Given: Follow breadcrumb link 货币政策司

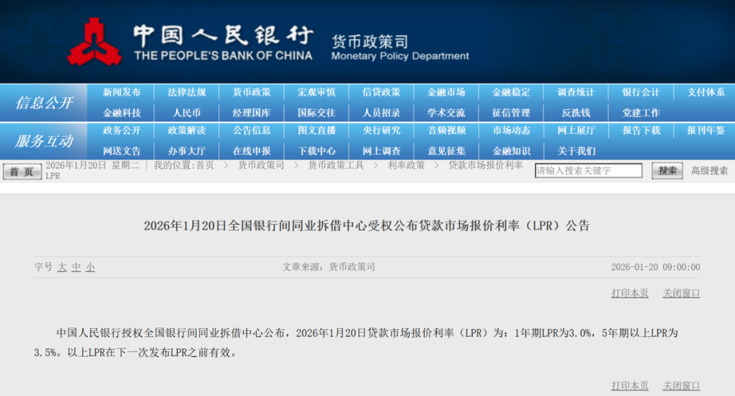Looking at the screenshot, I should click(261, 165).
